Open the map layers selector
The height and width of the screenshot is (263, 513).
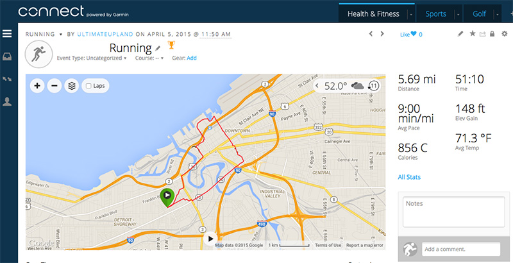click(71, 85)
